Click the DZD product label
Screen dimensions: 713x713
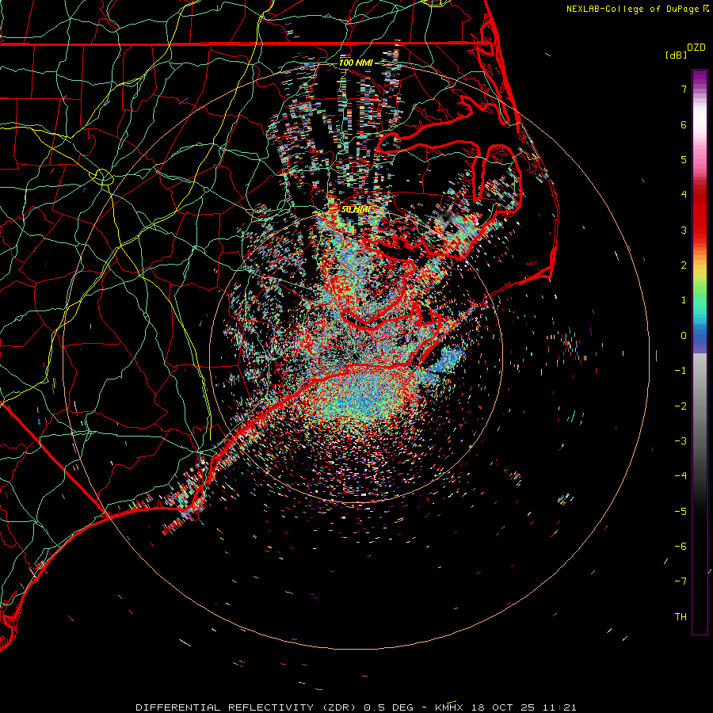(696, 48)
